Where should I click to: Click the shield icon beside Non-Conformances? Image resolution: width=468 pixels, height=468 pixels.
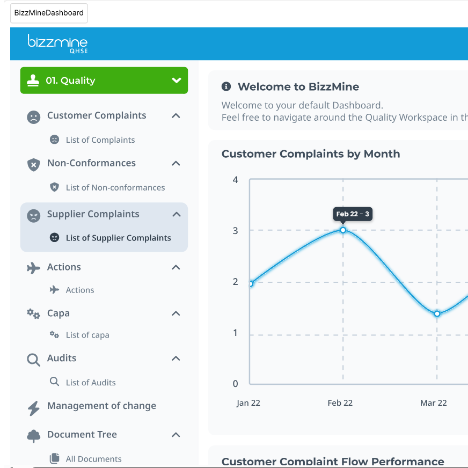(33, 164)
